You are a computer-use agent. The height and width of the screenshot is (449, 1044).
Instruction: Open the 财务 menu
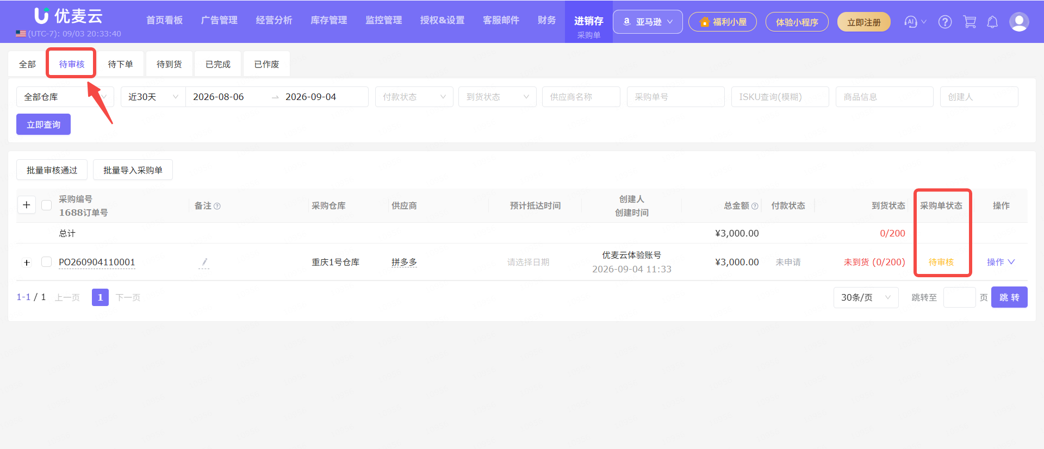tap(546, 20)
